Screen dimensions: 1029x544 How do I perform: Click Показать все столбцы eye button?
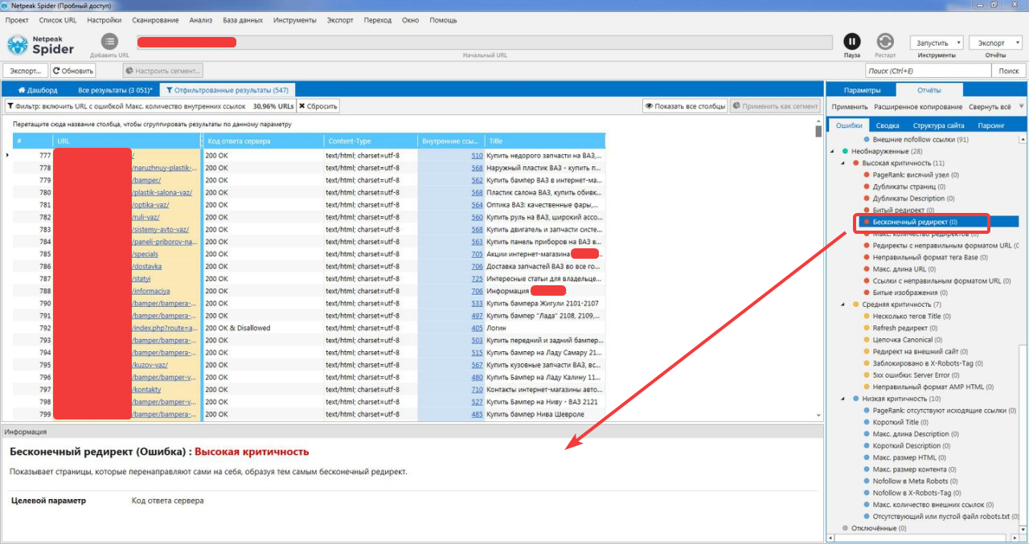click(685, 106)
